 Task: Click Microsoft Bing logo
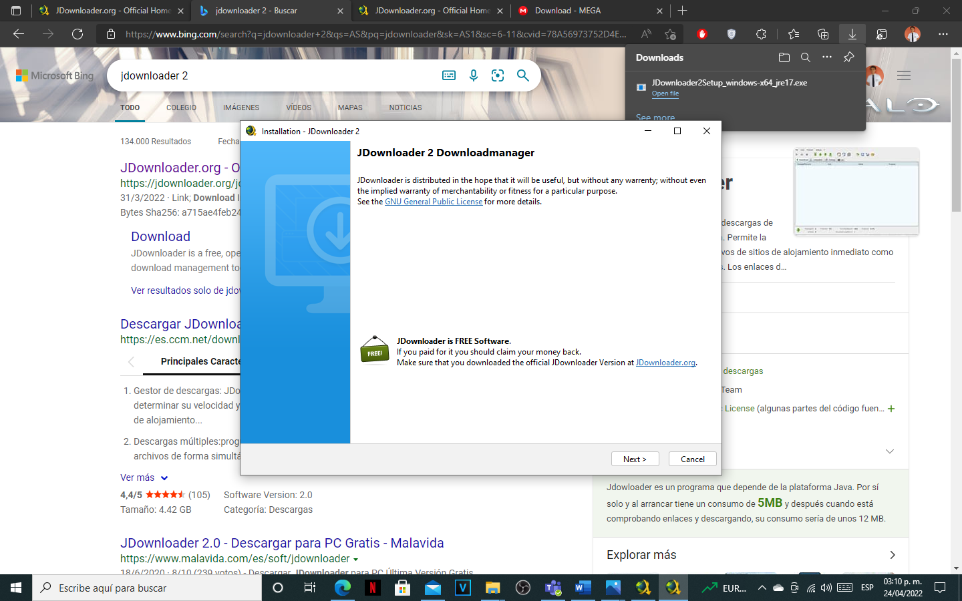click(55, 75)
